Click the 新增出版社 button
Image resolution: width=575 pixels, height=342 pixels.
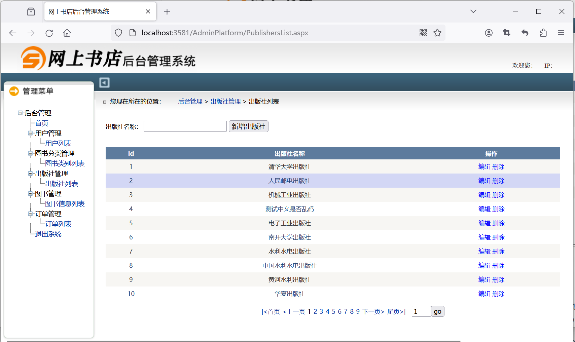248,126
